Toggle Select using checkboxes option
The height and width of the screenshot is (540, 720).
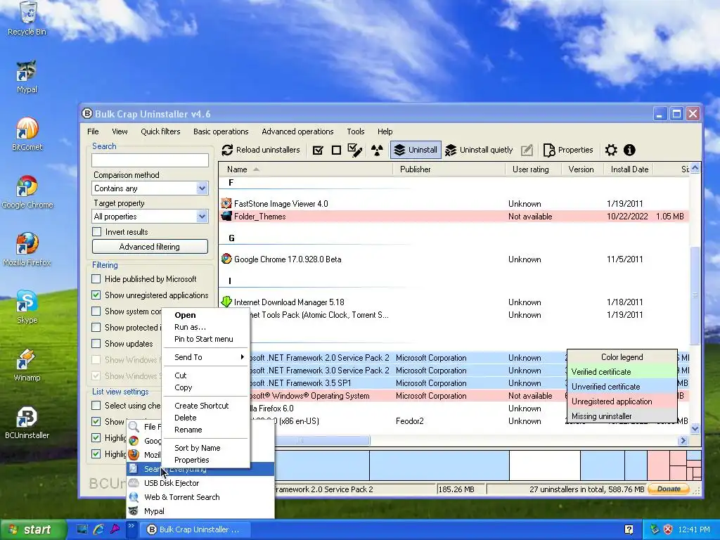click(96, 406)
